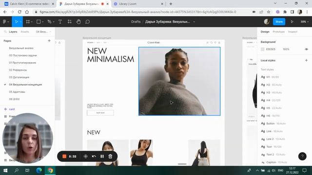This screenshot has width=312, height=175.
Task: Click the Share button
Action: pyautogui.click(x=279, y=21)
